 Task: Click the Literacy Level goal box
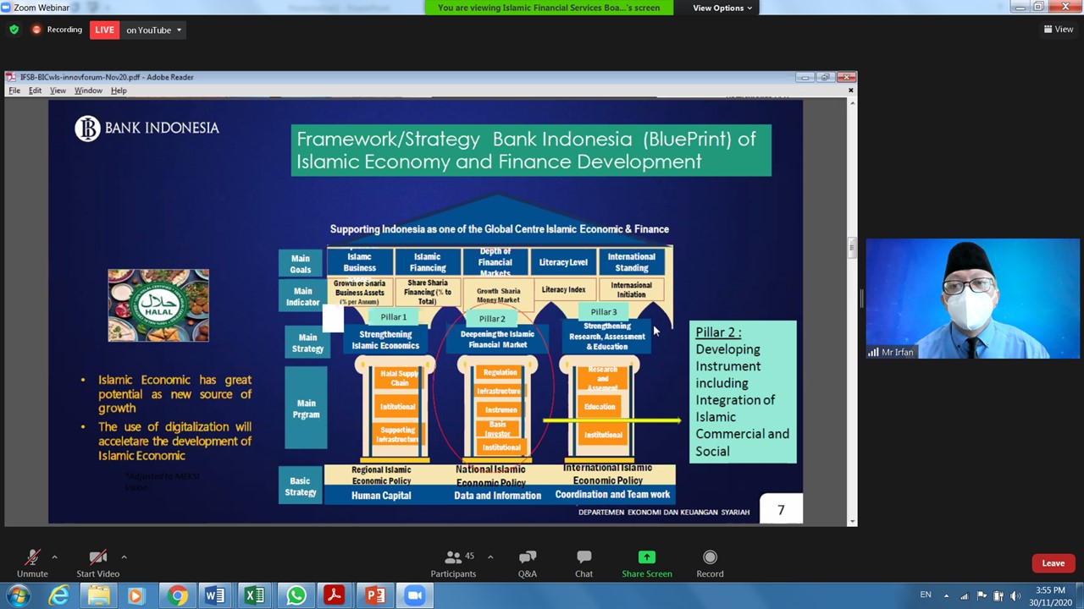coord(563,262)
